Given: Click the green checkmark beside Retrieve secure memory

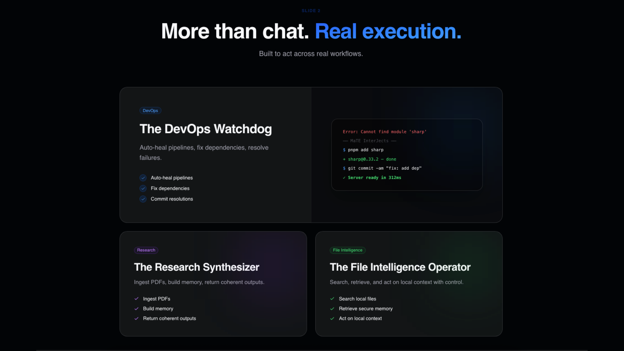Looking at the screenshot, I should (x=332, y=309).
